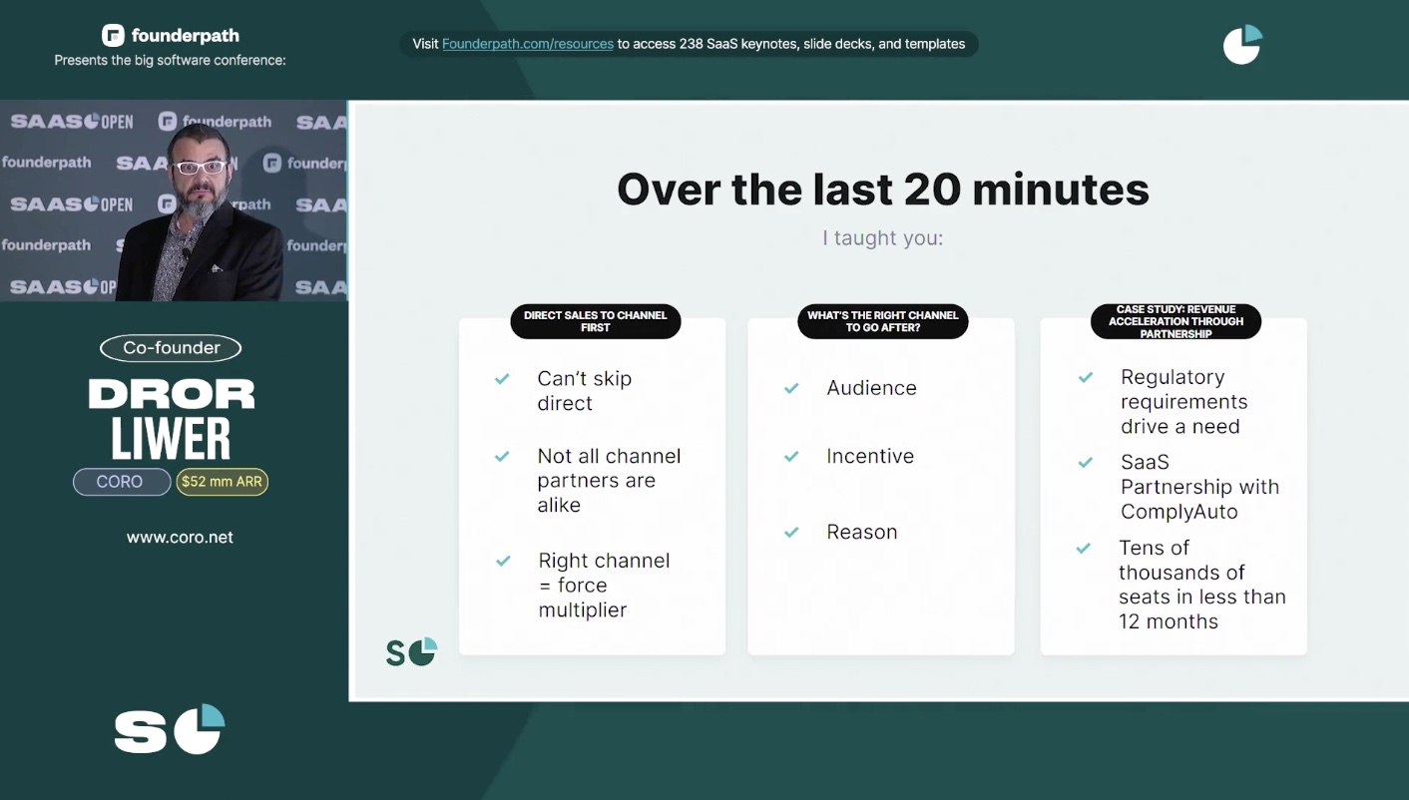Click the 'Over the last 20 minutes' title
Screen dimensions: 1409x800
(883, 189)
